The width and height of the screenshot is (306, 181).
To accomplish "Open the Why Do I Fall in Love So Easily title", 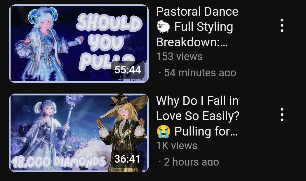I will point(197,116).
